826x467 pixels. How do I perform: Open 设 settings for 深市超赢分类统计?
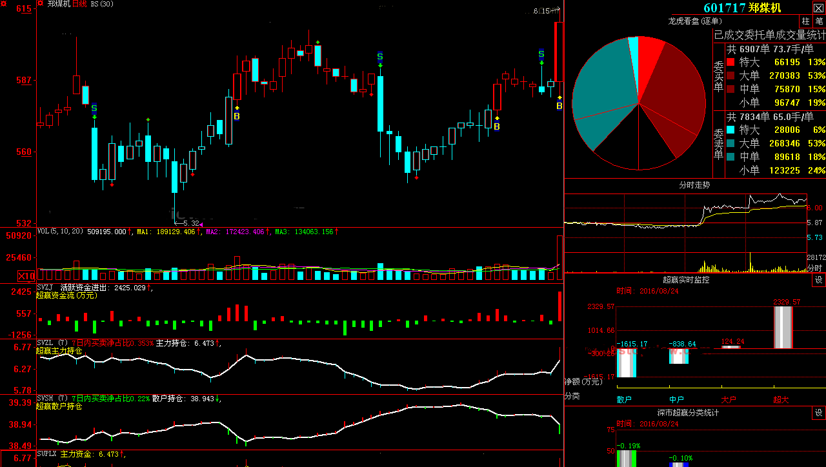click(x=819, y=413)
